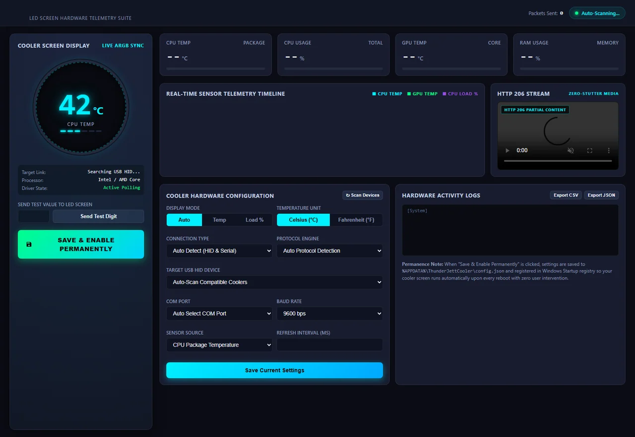Expand Target USB HID Device dropdown
635x437 pixels.
274,282
